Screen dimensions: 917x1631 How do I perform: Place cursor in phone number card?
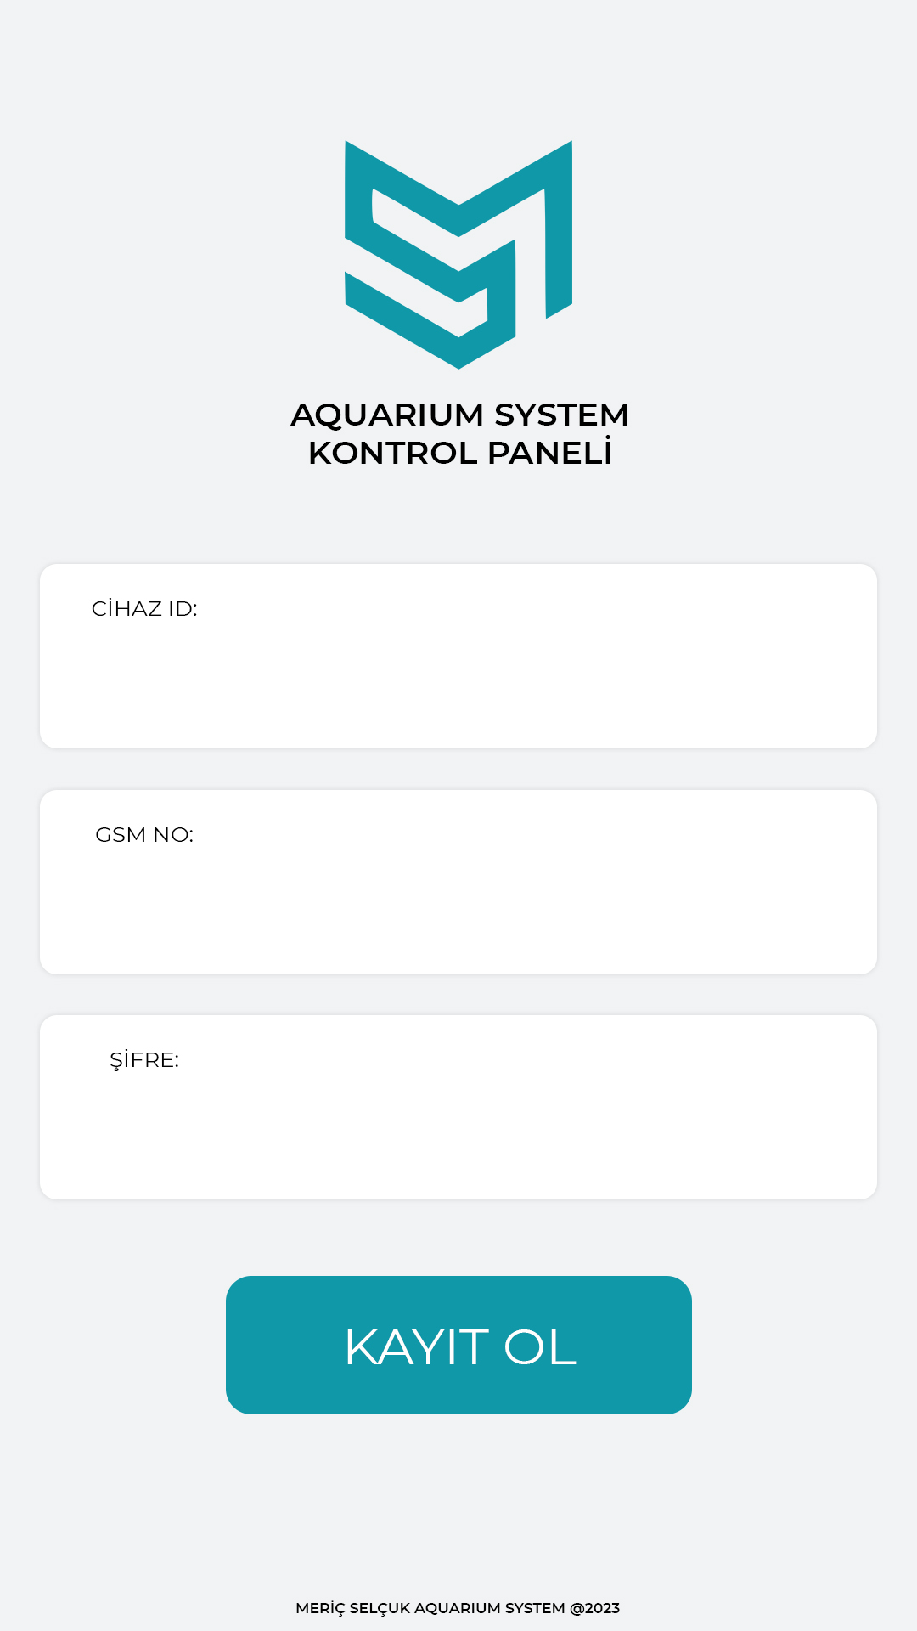click(458, 882)
